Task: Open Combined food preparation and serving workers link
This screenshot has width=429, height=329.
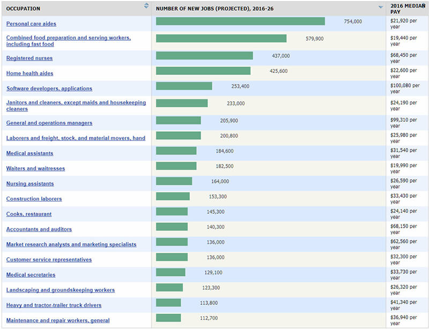Action: tap(69, 41)
